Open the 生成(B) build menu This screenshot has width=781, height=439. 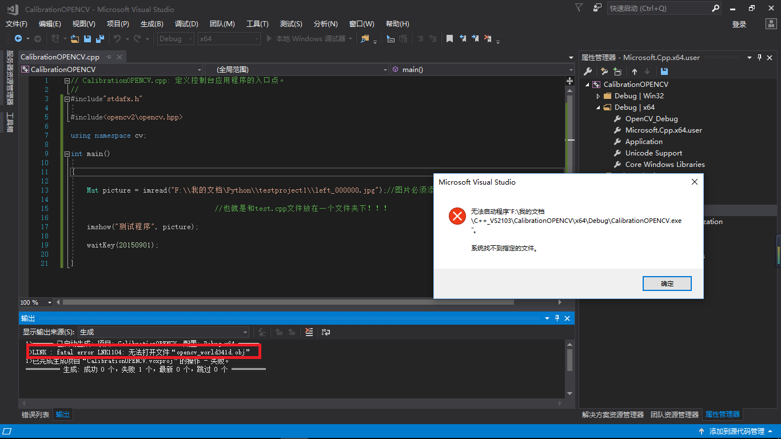click(152, 24)
